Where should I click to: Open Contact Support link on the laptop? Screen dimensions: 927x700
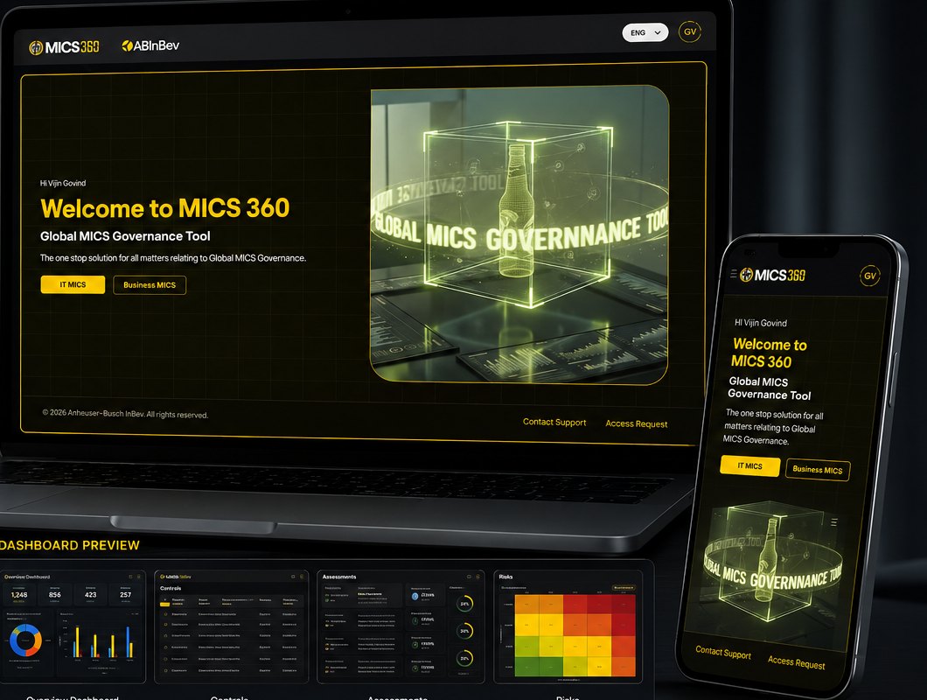point(554,422)
